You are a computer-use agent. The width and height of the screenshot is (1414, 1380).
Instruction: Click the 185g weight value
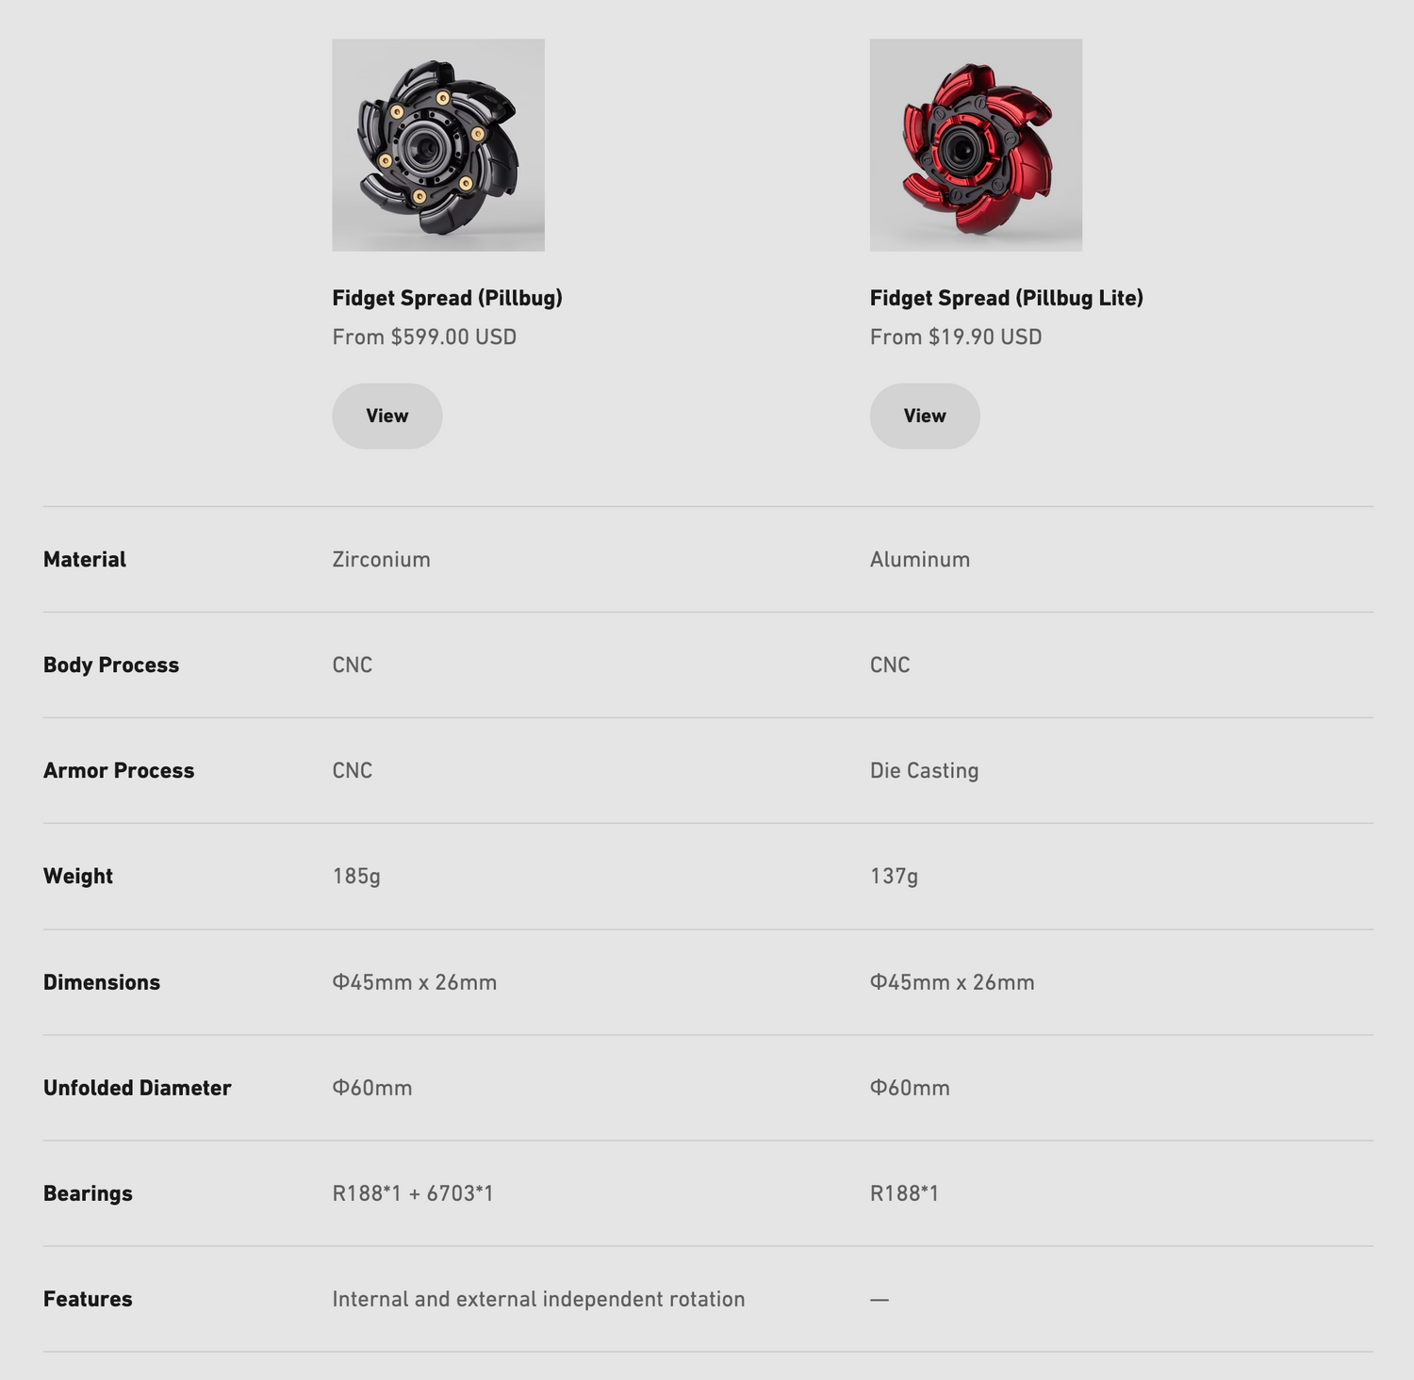click(x=356, y=877)
